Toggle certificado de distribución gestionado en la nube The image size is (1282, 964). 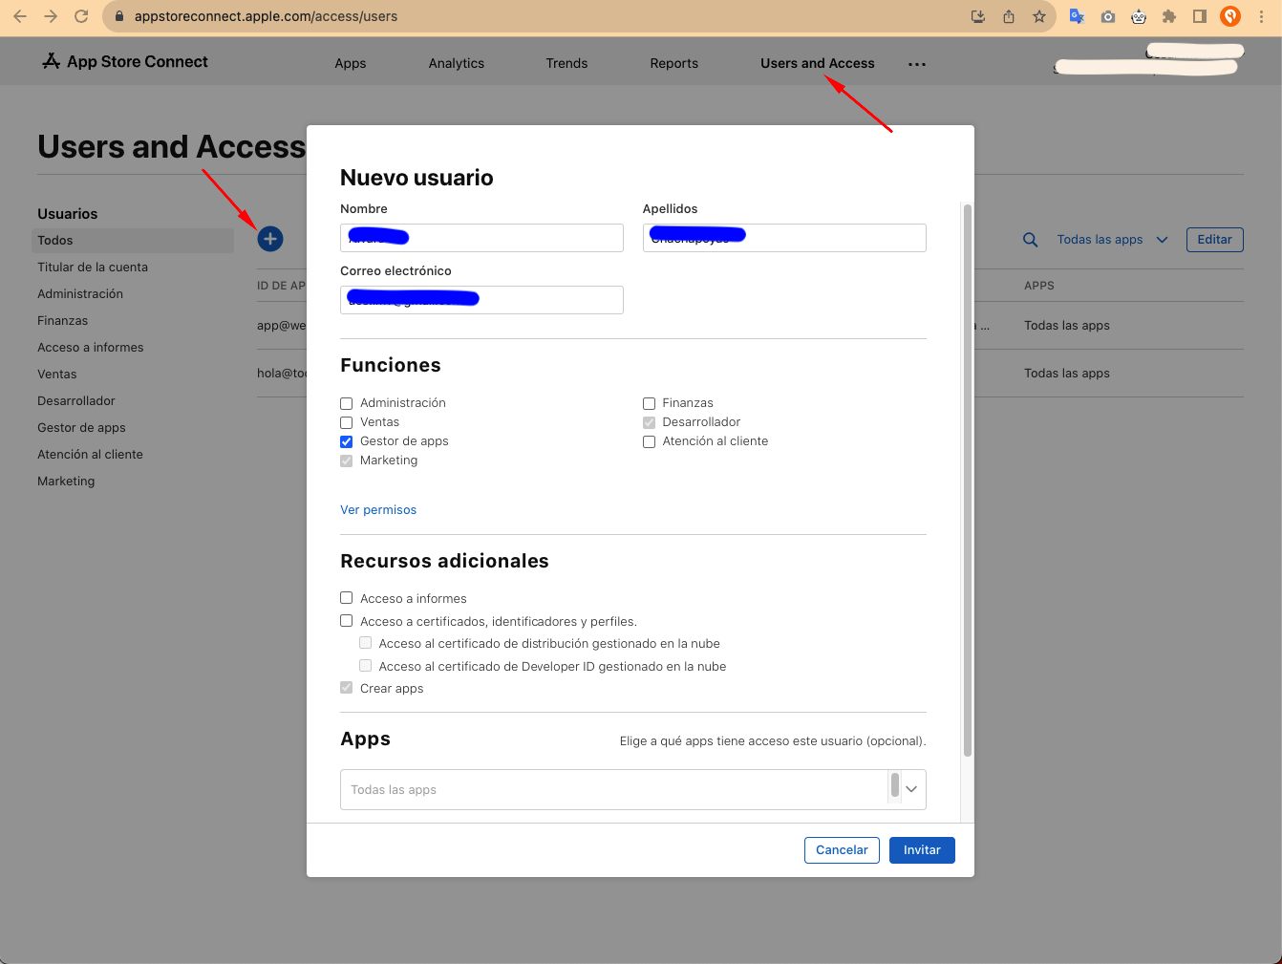point(365,643)
